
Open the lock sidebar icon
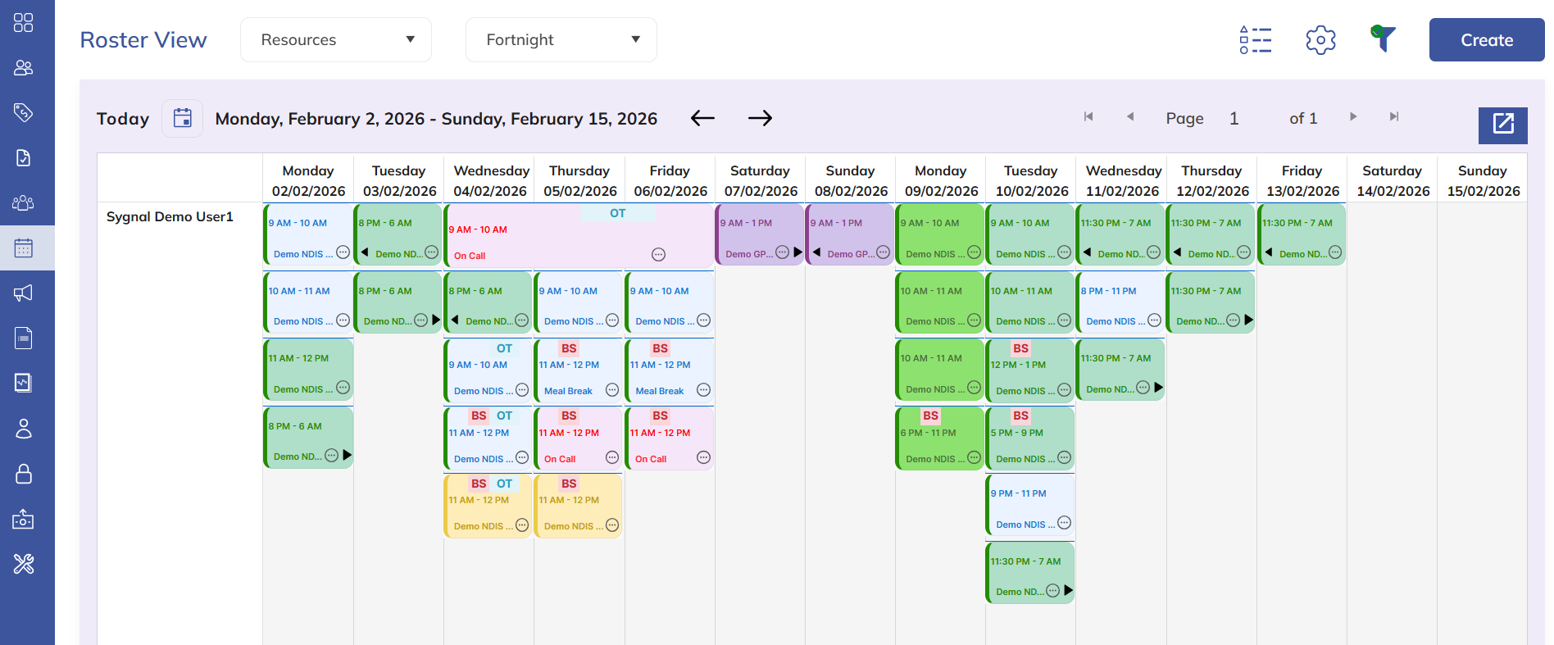tap(24, 474)
